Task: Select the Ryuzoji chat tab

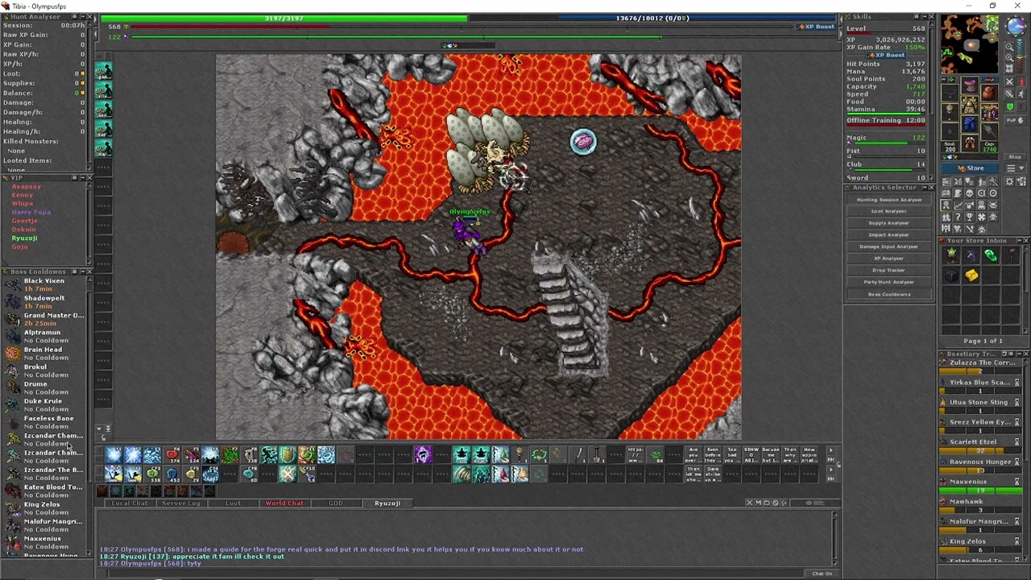Action: 387,503
